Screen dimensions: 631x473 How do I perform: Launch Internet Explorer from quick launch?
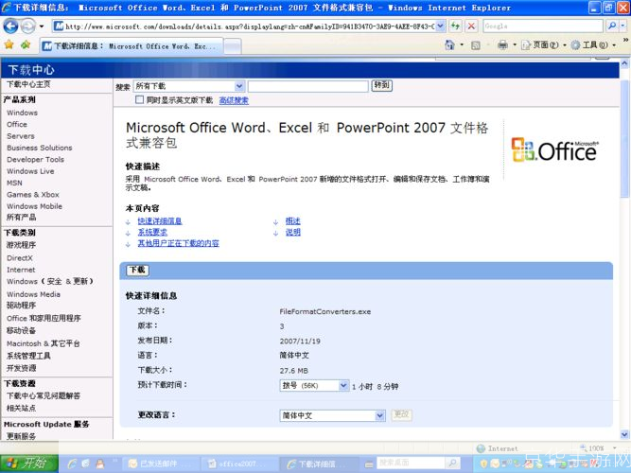pos(73,464)
